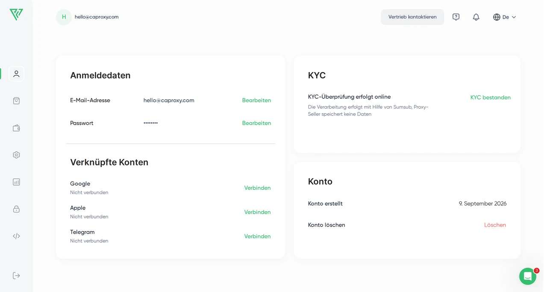This screenshot has width=547, height=292.
Task: Click the masked password dots
Action: [150, 123]
